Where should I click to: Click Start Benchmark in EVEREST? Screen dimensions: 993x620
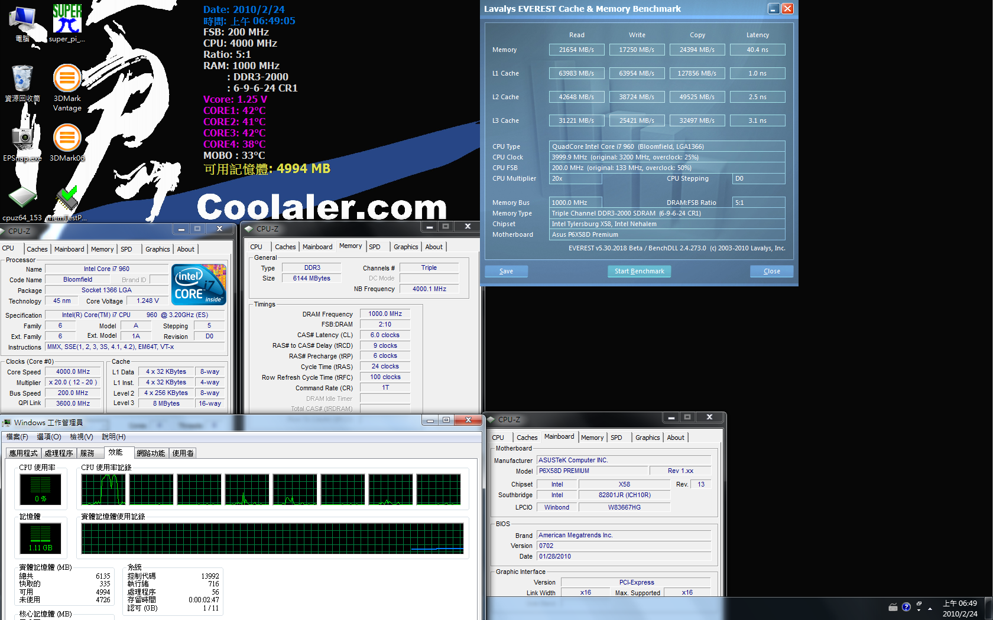coord(639,271)
